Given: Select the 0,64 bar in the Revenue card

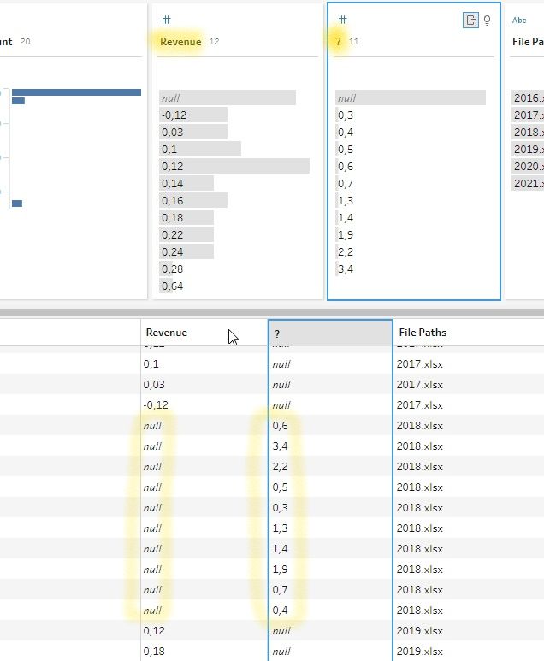Looking at the screenshot, I should pyautogui.click(x=172, y=286).
